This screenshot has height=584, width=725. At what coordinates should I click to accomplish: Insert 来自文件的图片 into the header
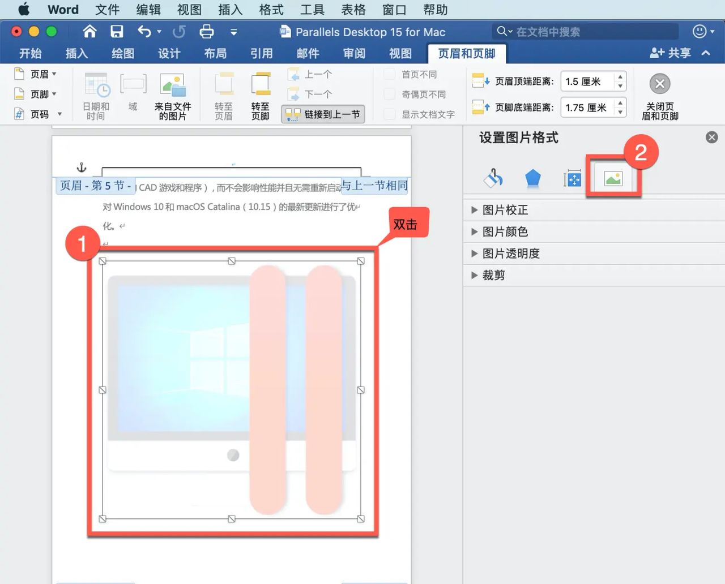[x=173, y=95]
